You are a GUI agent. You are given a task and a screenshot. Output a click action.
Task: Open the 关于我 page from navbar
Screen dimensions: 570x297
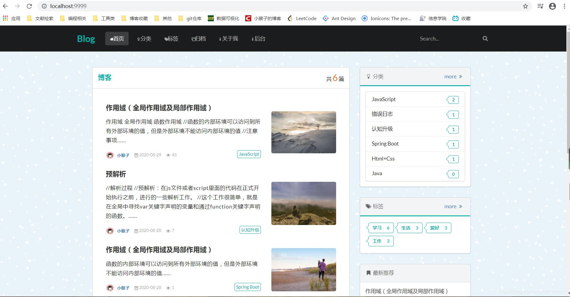[229, 38]
